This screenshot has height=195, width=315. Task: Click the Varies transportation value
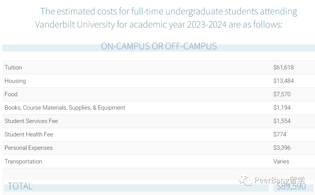tap(281, 161)
